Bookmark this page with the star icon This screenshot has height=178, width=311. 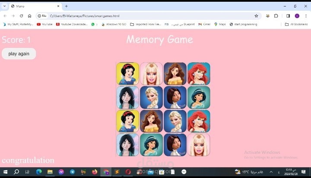(x=256, y=16)
